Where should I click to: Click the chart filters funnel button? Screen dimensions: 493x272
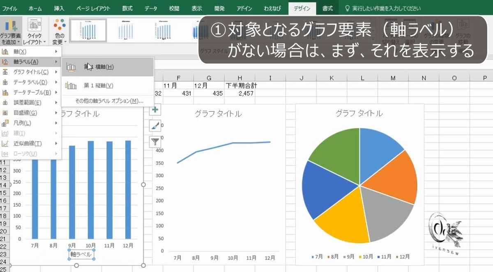pos(155,142)
